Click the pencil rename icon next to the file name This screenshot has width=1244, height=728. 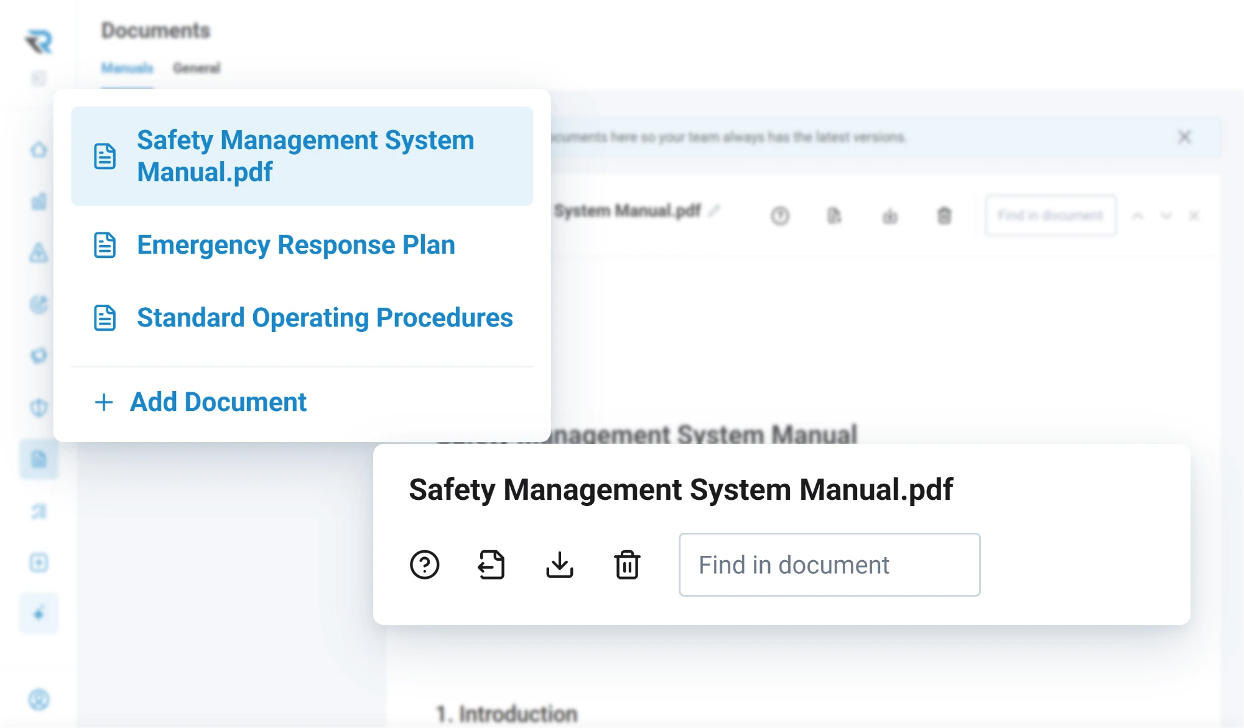tap(714, 211)
